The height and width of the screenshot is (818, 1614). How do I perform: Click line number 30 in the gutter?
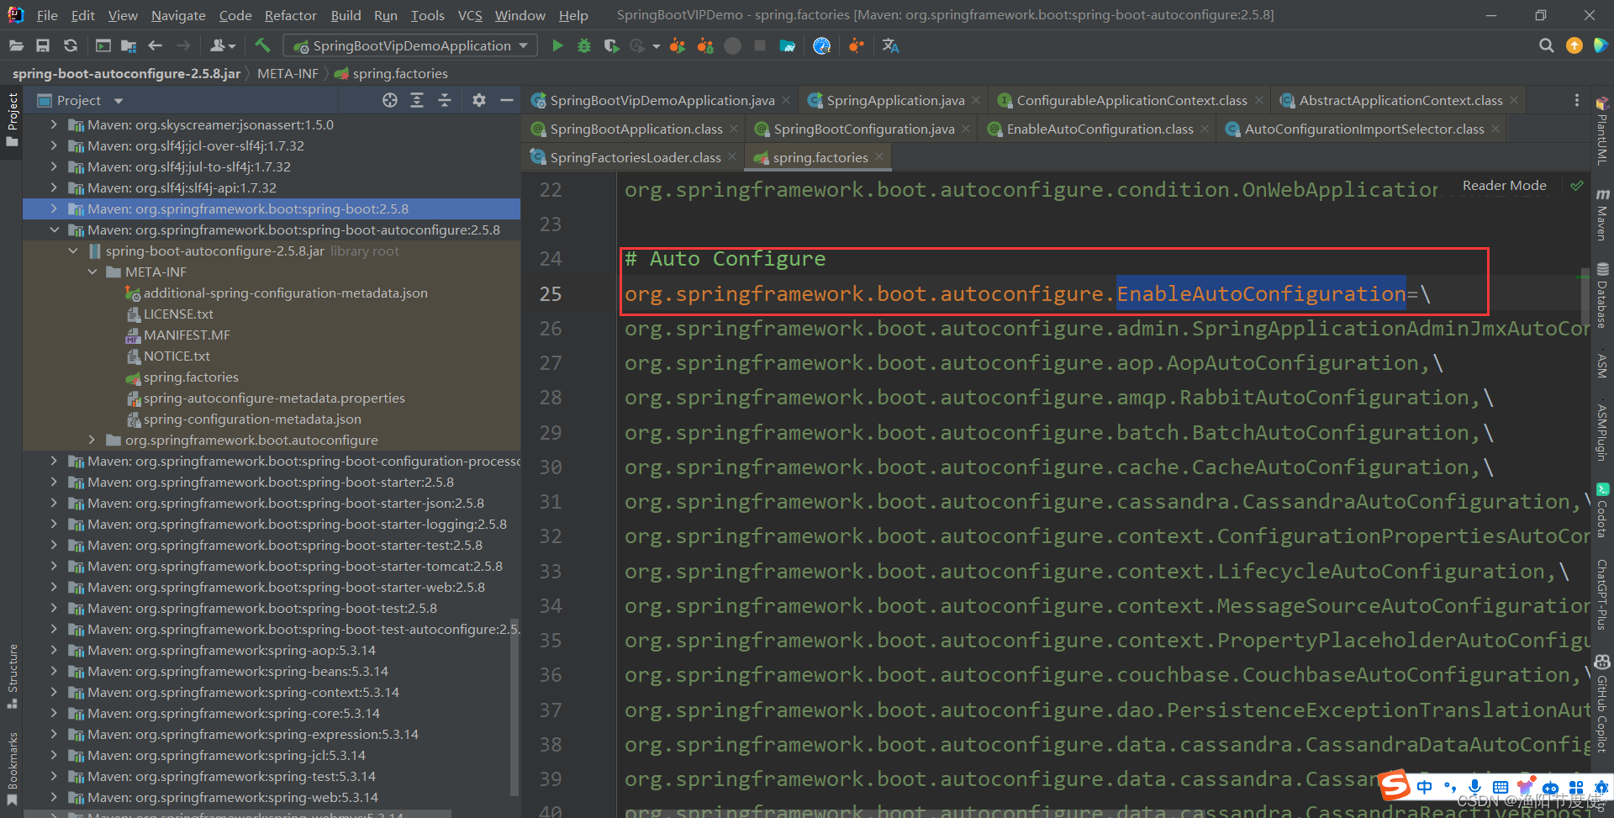[x=551, y=467]
